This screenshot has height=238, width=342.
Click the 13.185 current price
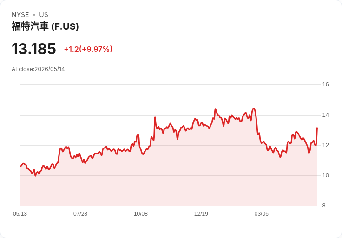(x=34, y=49)
